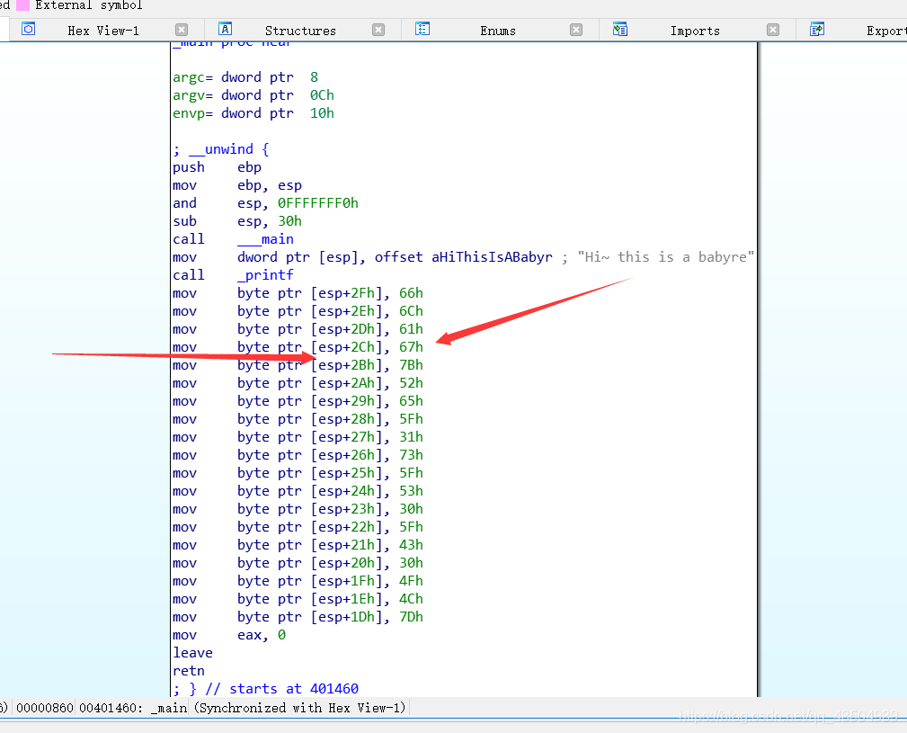Viewport: 907px width, 733px height.
Task: Click the push ebp instruction
Action: pos(217,167)
